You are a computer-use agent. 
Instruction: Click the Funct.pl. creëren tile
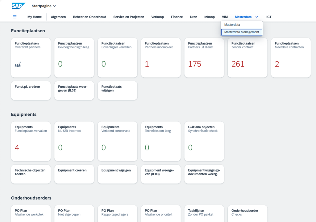point(31,91)
